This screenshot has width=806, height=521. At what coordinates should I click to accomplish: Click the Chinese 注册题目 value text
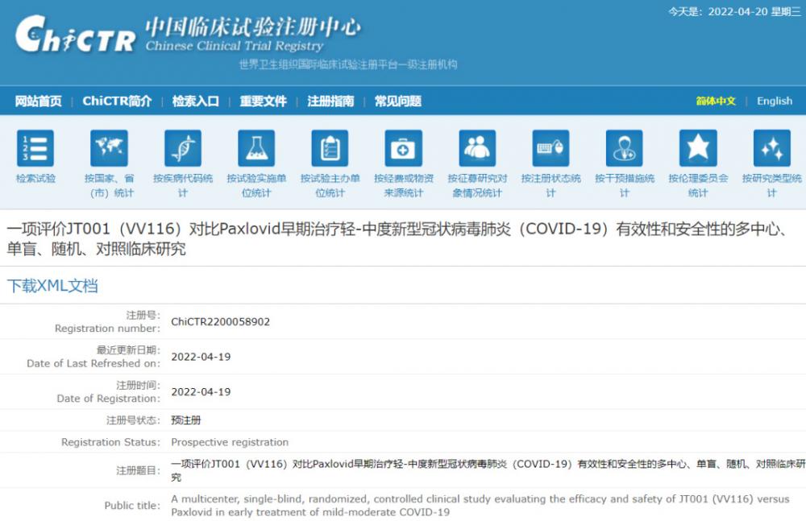(x=488, y=470)
